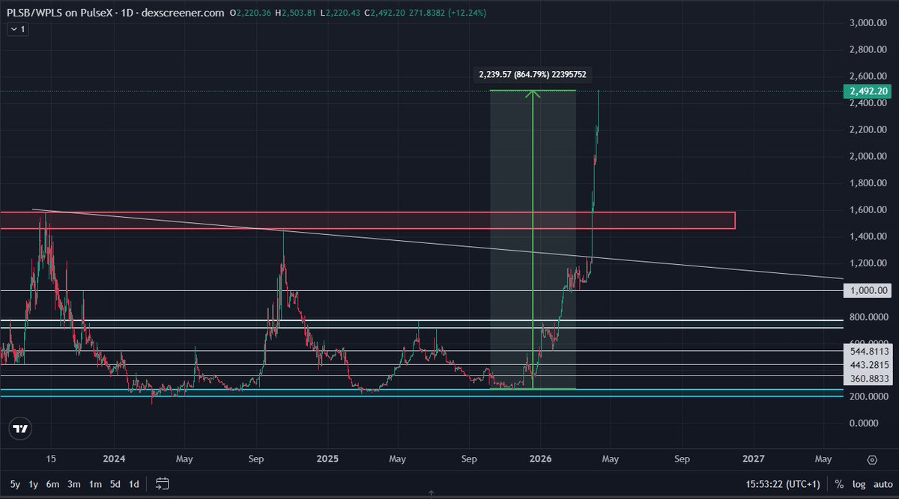The width and height of the screenshot is (899, 499).
Task: Open the bottom panel with the up arrow
Action: [431, 493]
